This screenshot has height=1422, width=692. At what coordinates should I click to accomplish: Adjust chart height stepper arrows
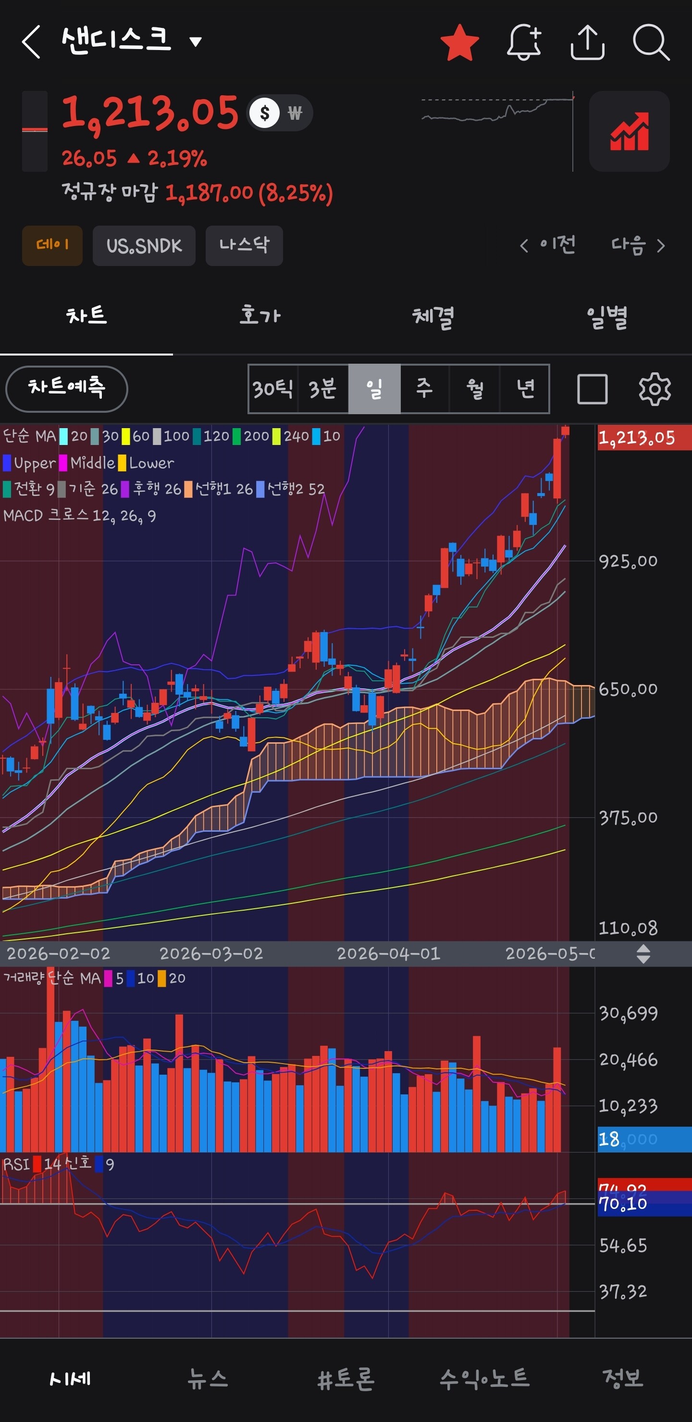(643, 953)
